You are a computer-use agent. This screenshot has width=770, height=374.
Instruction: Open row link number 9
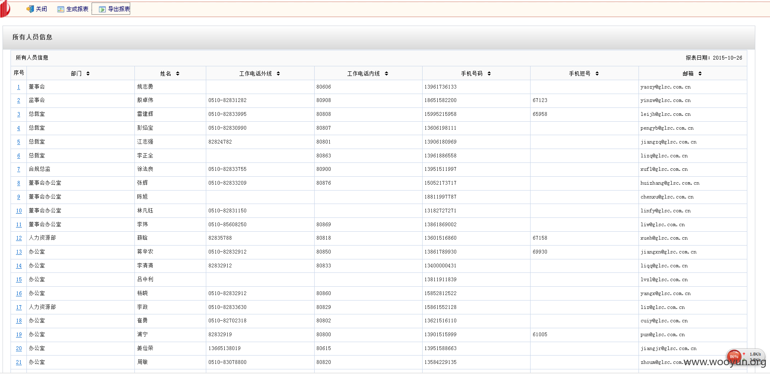(x=18, y=197)
